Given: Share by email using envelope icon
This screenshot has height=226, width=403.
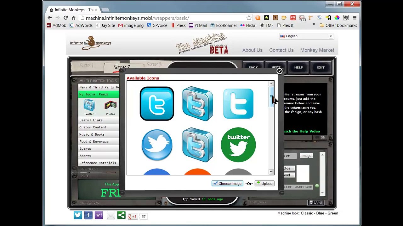Looking at the screenshot, I should tap(111, 215).
